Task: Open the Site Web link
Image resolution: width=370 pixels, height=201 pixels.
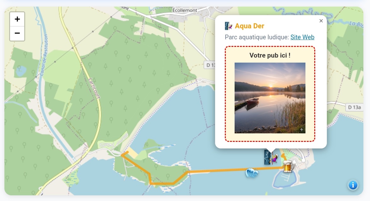Action: pos(302,37)
